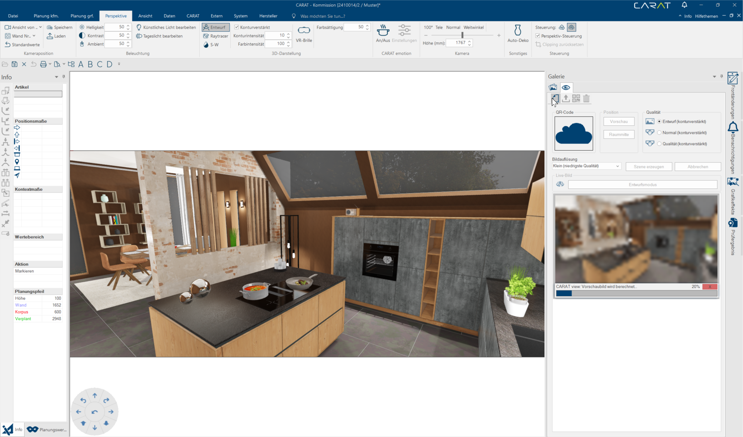Viewport: 743px width, 437px height.
Task: Toggle CARAT emotion An/Aus cooking pot icon
Action: [383, 30]
